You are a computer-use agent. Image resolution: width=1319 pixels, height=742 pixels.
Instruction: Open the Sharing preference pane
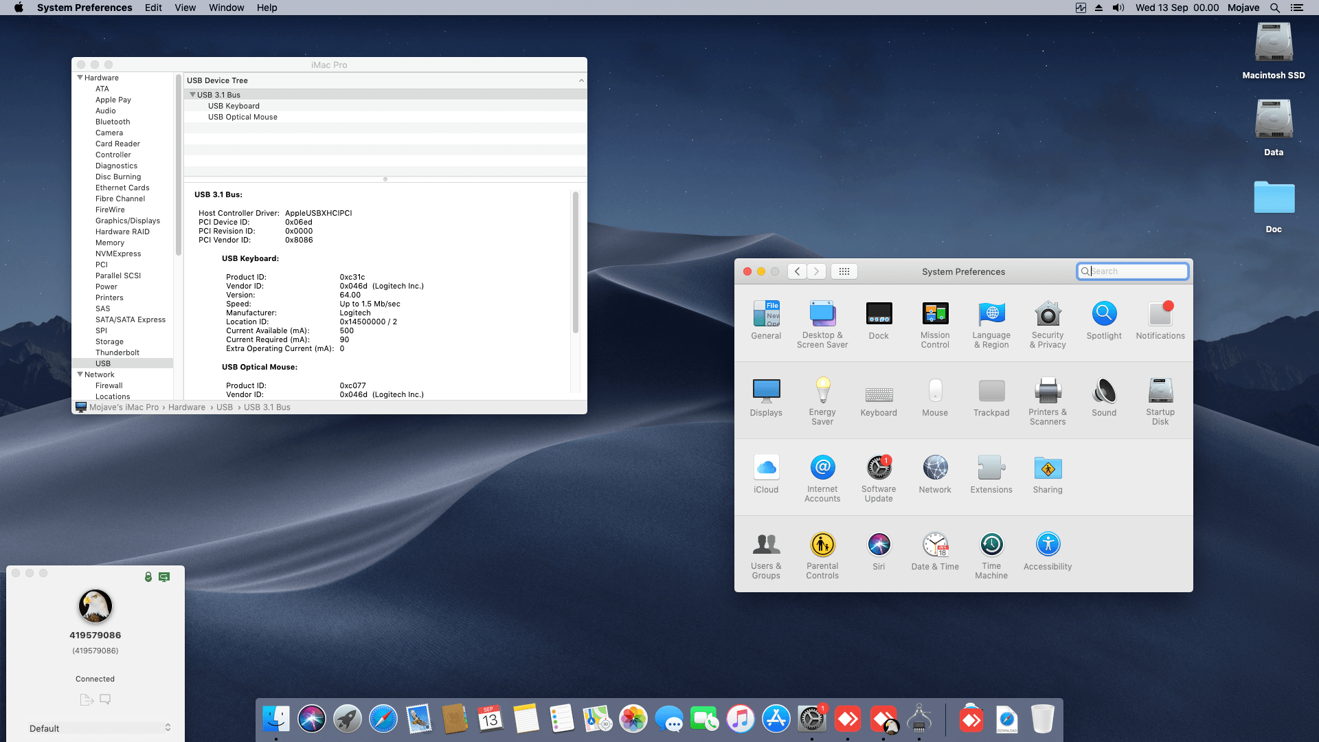click(1048, 474)
